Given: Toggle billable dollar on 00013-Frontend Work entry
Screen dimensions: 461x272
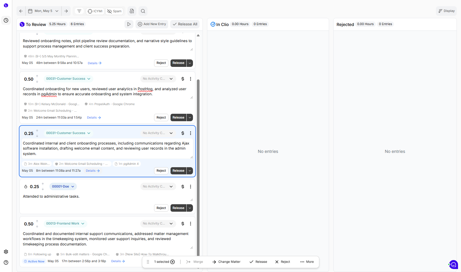Looking at the screenshot, I should click(x=183, y=224).
